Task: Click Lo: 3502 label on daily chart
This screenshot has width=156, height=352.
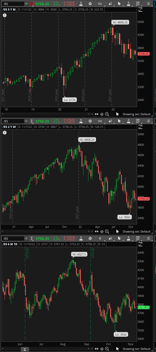Action: (121, 334)
